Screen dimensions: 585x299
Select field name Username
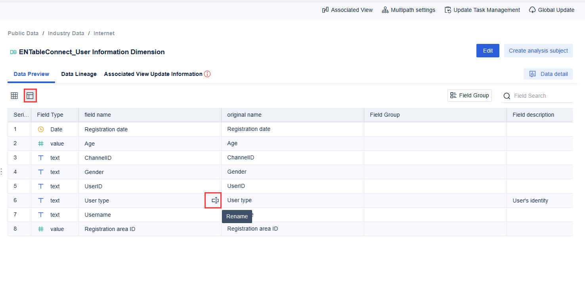(97, 215)
